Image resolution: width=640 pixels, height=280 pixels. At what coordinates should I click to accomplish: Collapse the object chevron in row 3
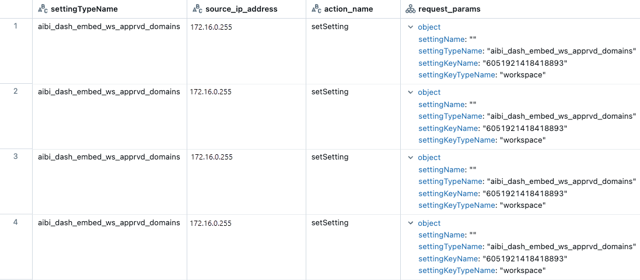point(411,158)
